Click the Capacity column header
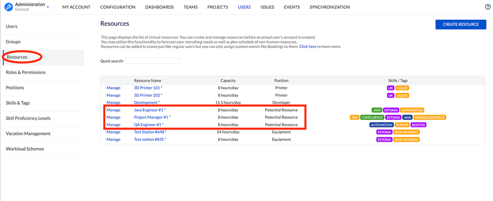 [x=228, y=80]
